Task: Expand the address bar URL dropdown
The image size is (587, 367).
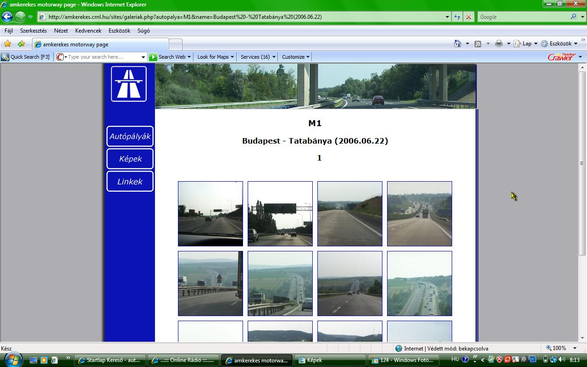Action: [x=447, y=17]
